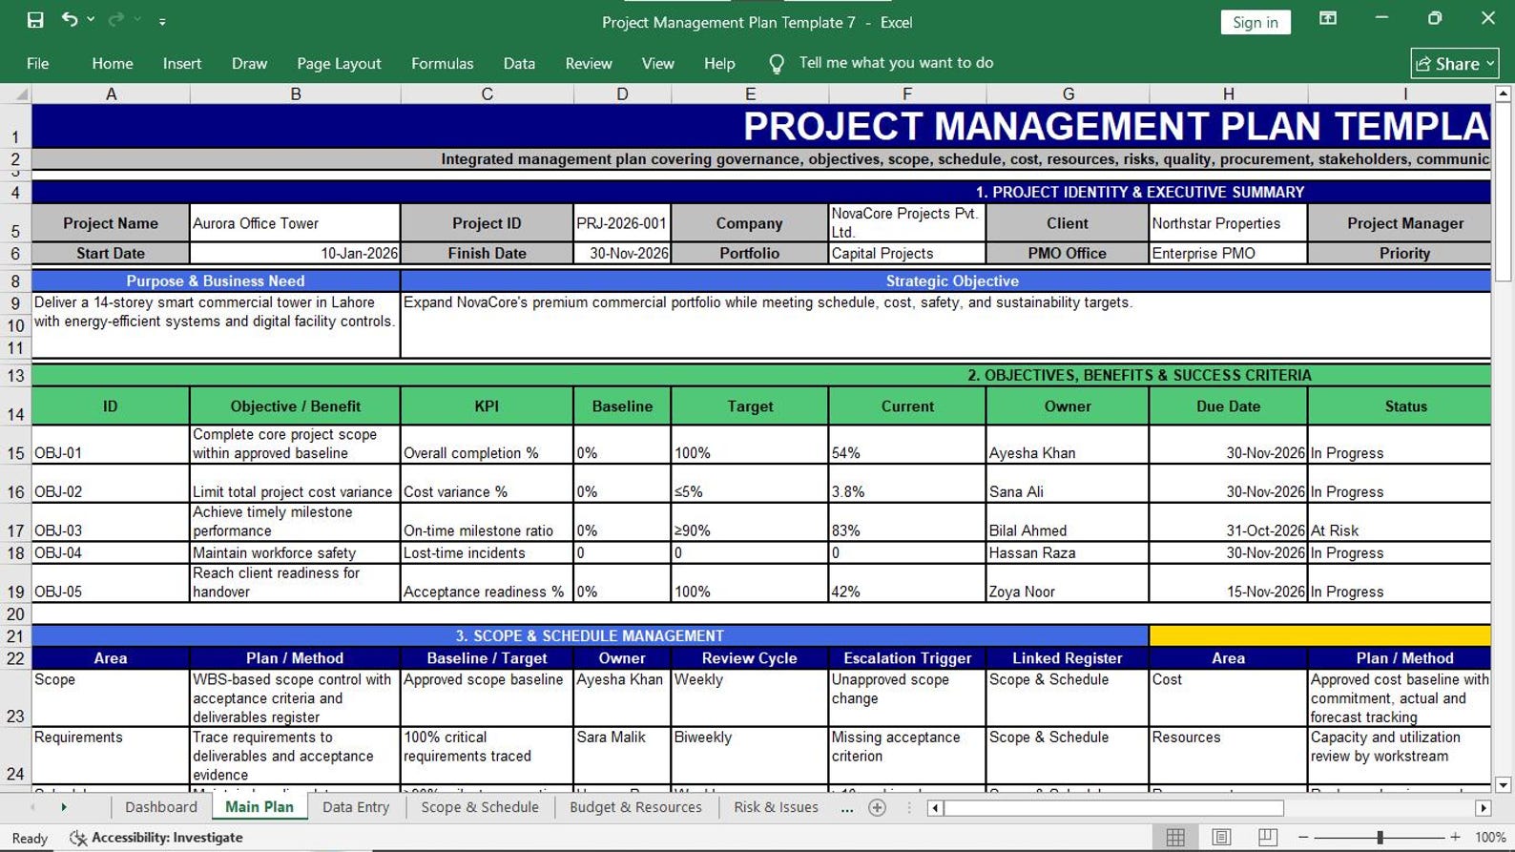Select the Enterprise PMO cell

[x=1228, y=254]
